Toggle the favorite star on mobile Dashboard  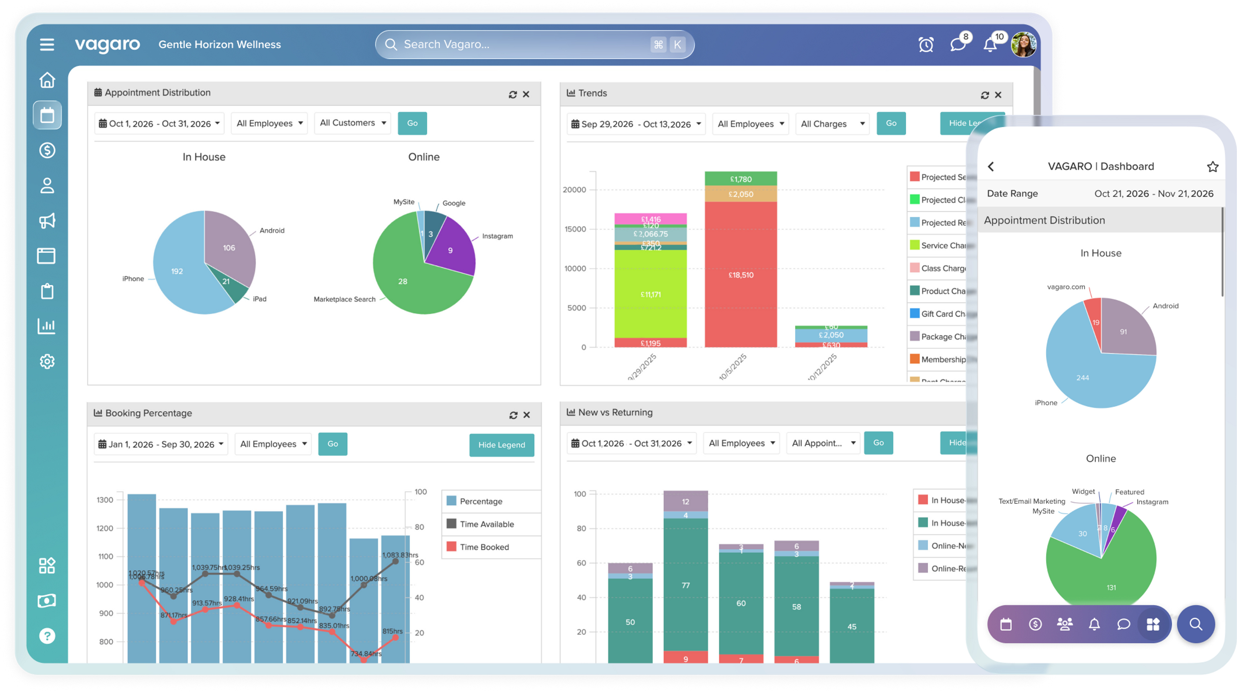tap(1213, 166)
